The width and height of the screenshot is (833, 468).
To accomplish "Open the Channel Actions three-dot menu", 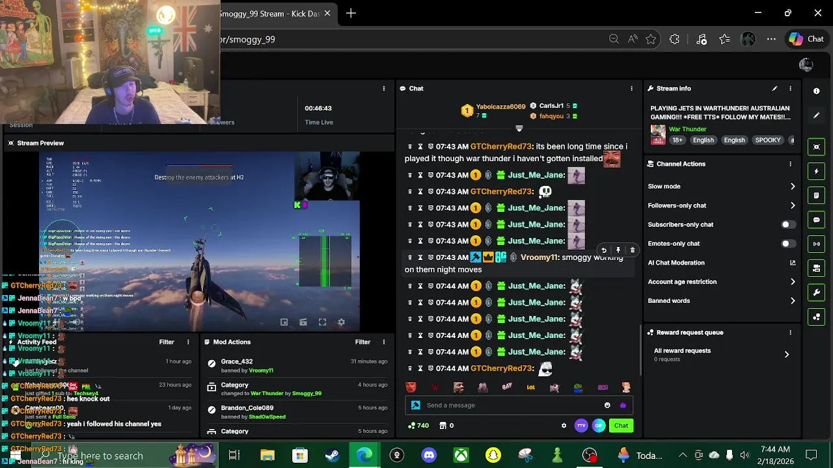I will pyautogui.click(x=790, y=164).
